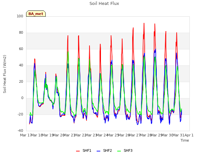Click the -40 y-axis tick label
The width and height of the screenshot is (209, 157).
coord(20,131)
